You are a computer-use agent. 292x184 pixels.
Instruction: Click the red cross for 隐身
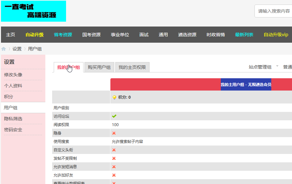click(114, 133)
